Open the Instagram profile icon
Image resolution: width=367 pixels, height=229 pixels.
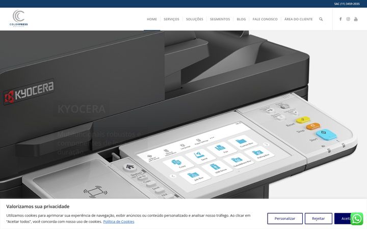pyautogui.click(x=348, y=19)
